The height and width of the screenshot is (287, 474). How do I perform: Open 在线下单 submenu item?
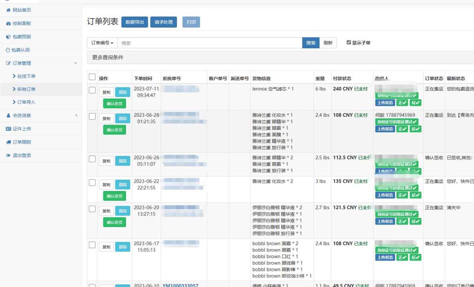(x=26, y=76)
